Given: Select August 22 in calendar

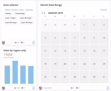Looking at the screenshot, I should 84,64.
